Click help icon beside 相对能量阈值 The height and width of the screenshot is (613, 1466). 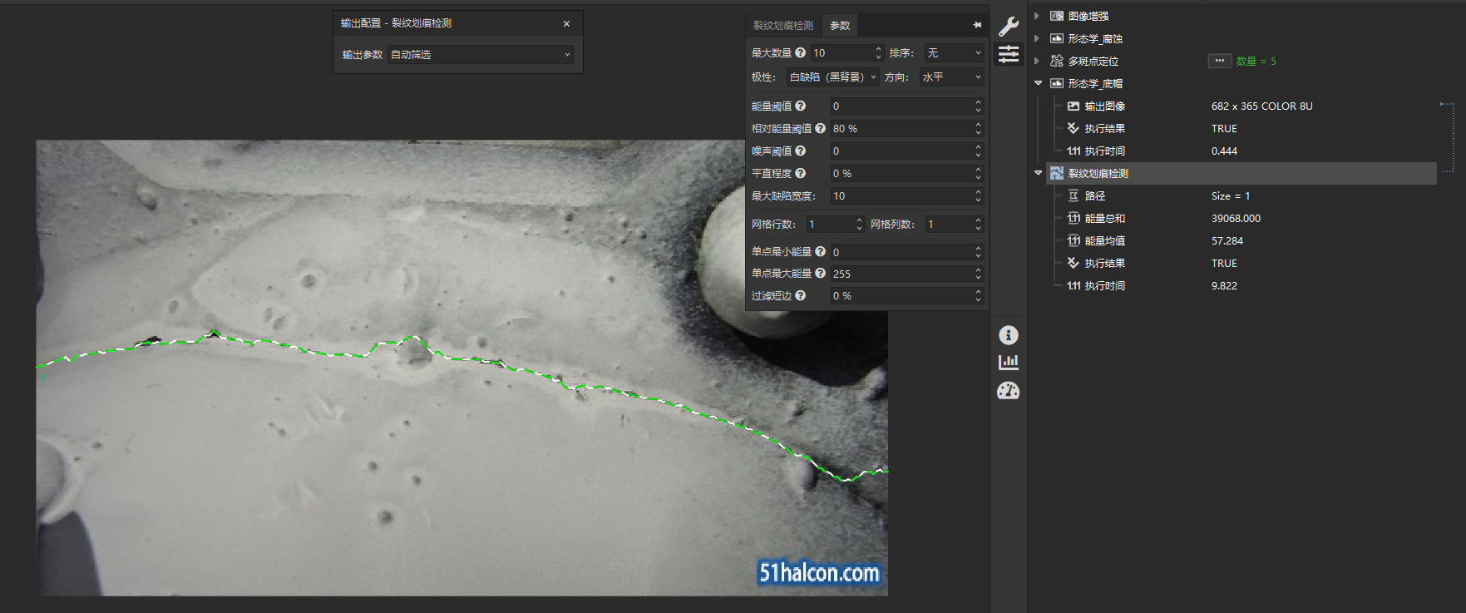click(x=820, y=128)
